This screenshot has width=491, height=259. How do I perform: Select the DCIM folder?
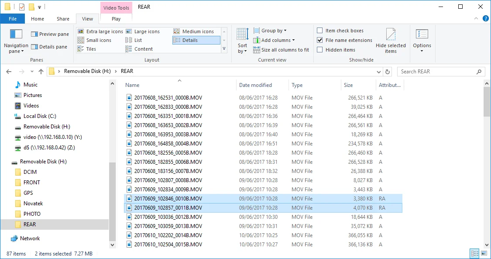[x=30, y=172]
